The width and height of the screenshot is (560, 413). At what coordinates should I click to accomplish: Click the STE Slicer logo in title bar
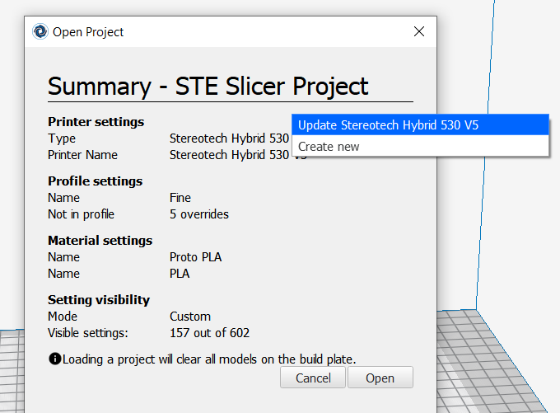pyautogui.click(x=40, y=31)
